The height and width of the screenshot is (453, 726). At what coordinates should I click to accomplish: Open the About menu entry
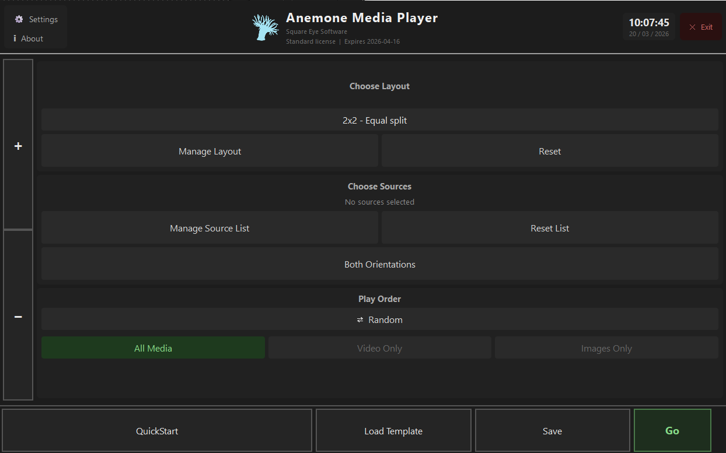click(x=32, y=38)
